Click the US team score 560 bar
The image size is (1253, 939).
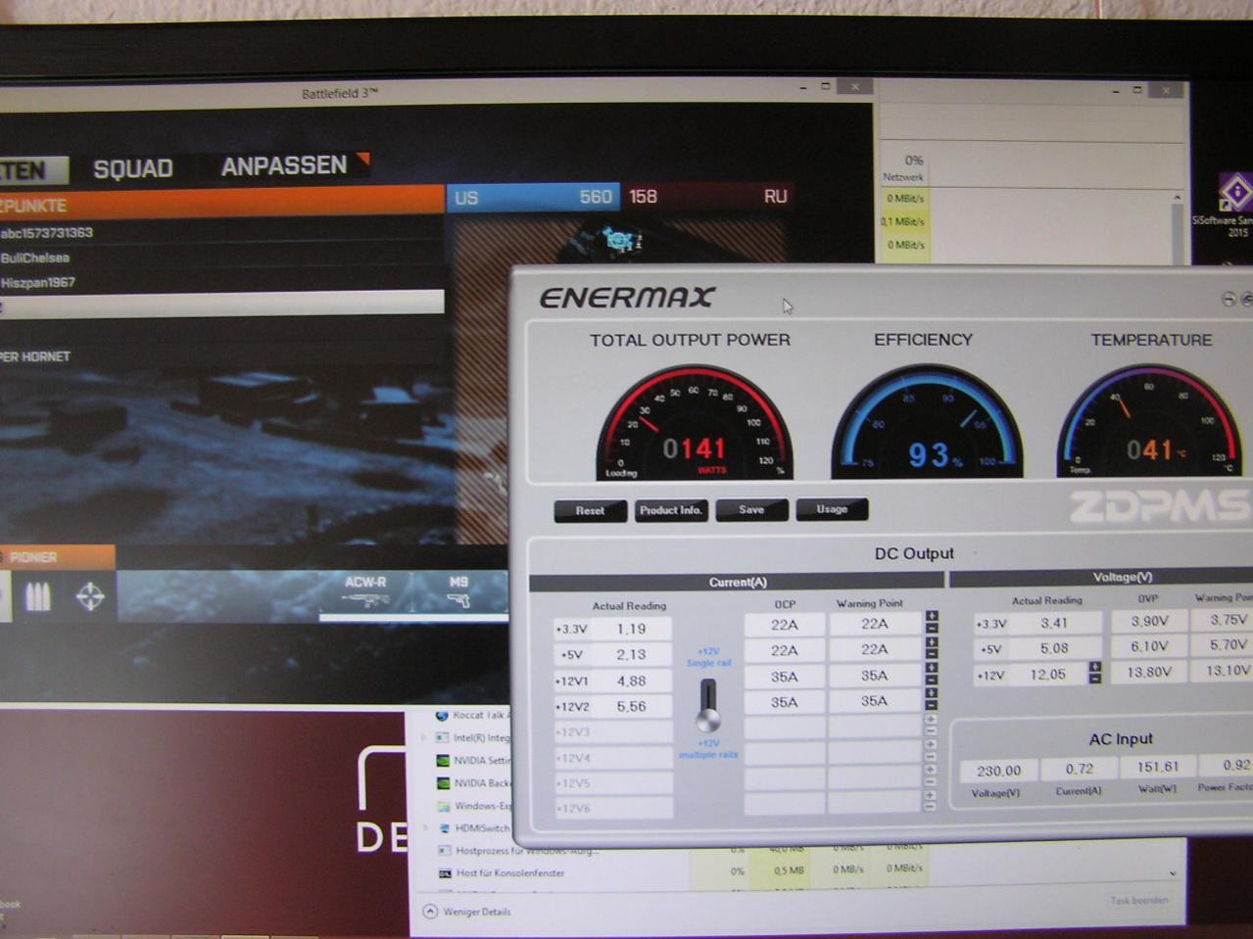click(x=534, y=198)
